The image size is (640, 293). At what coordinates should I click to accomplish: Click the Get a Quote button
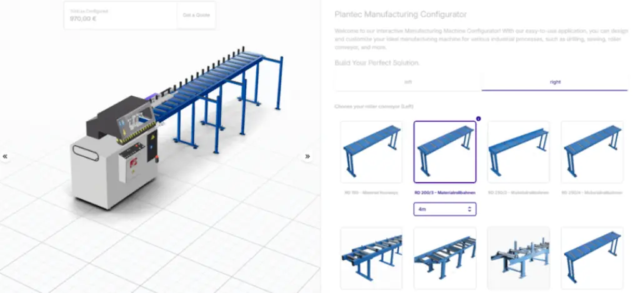click(196, 15)
